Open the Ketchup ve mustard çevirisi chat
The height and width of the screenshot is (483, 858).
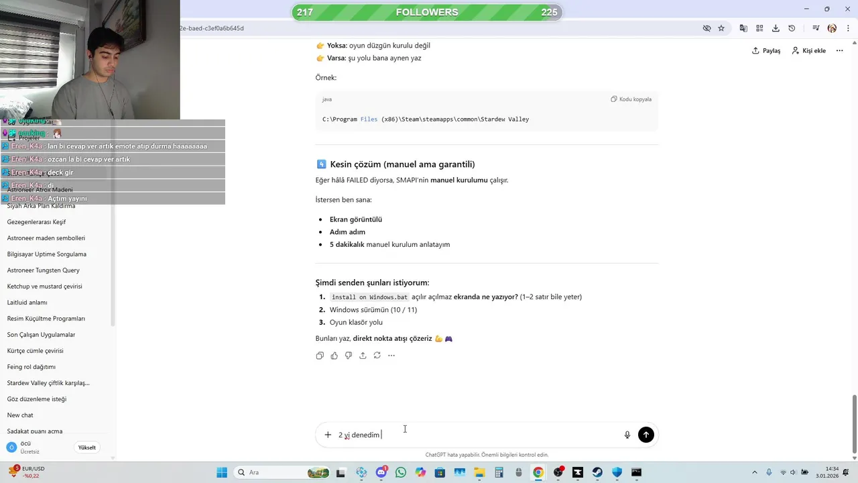44,286
